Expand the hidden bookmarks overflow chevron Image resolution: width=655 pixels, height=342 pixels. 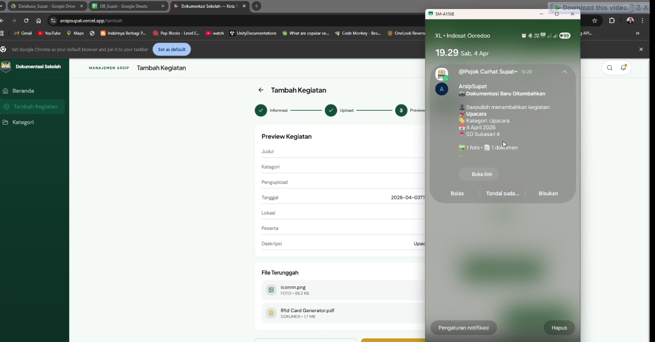point(638,33)
